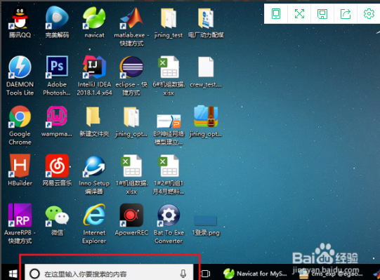Open settings gear in overlay toolbar

369,13
